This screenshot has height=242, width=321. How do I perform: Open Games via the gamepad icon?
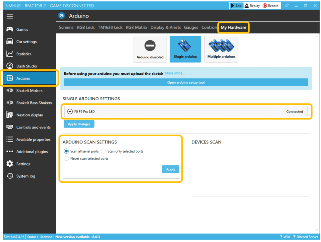[10, 29]
